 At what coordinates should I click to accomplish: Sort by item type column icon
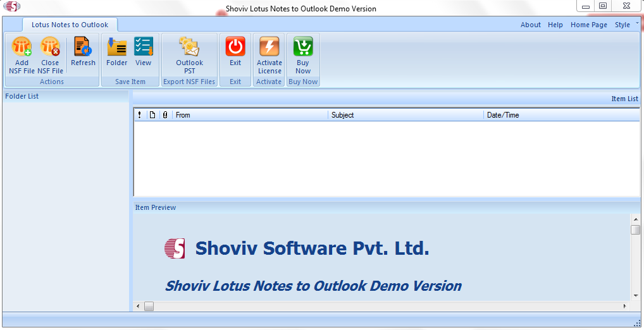click(x=152, y=115)
